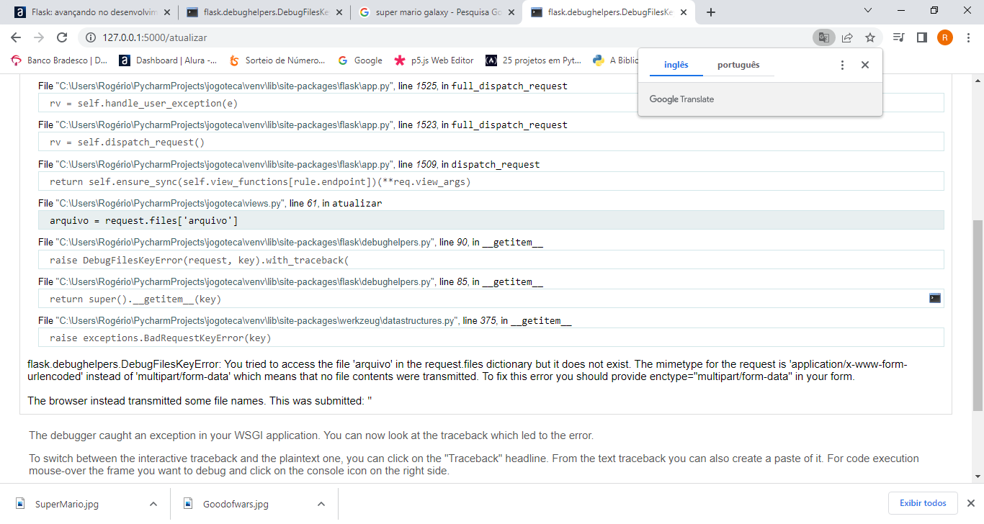The image size is (984, 524).
Task: Expand options for Goodofwars.jpg download
Action: (321, 504)
